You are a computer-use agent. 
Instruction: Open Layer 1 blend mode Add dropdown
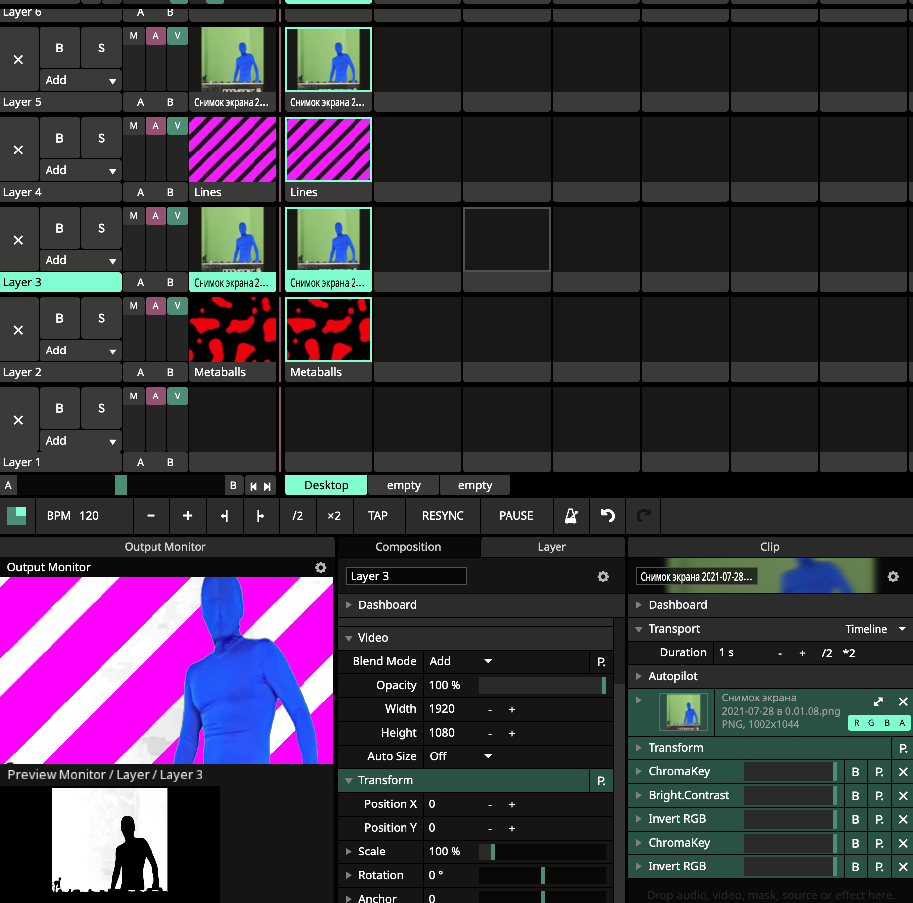tap(80, 441)
